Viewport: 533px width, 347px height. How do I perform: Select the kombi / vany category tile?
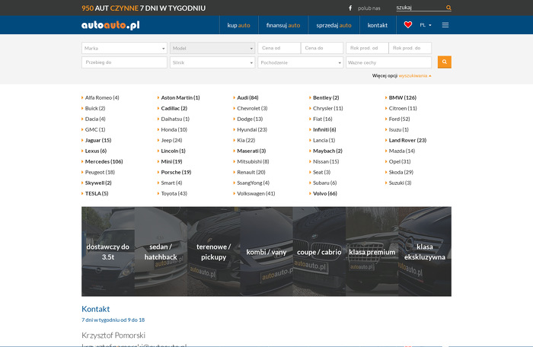click(x=266, y=251)
